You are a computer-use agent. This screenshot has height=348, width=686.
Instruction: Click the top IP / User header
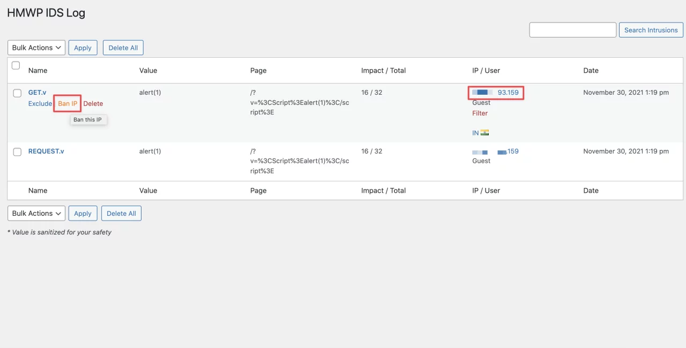(x=486, y=71)
